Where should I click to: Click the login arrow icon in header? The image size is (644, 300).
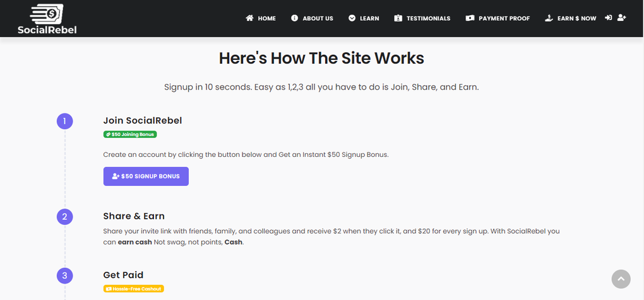pyautogui.click(x=609, y=18)
